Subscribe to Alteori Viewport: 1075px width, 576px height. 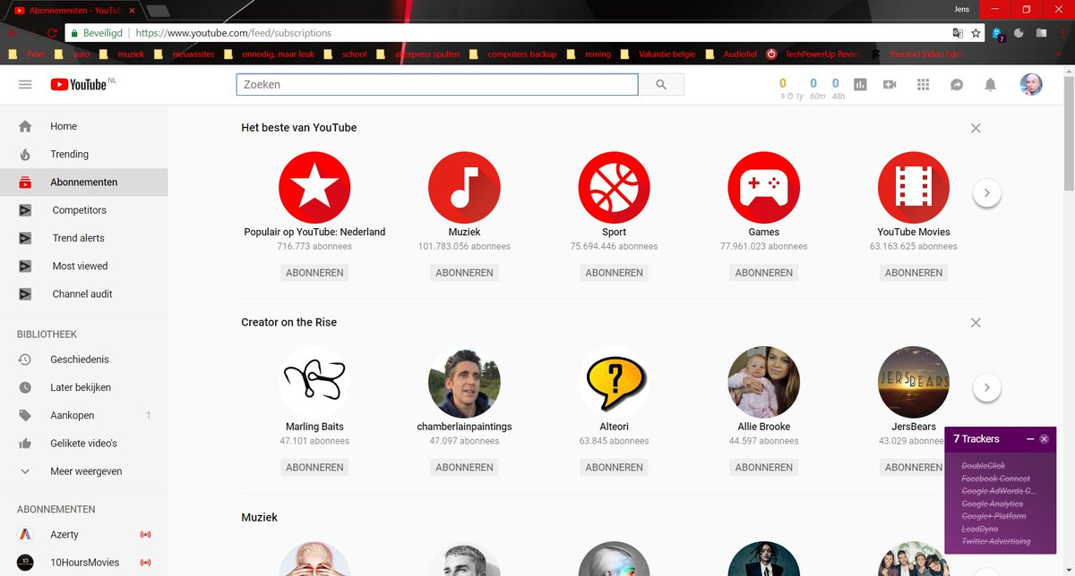click(614, 468)
